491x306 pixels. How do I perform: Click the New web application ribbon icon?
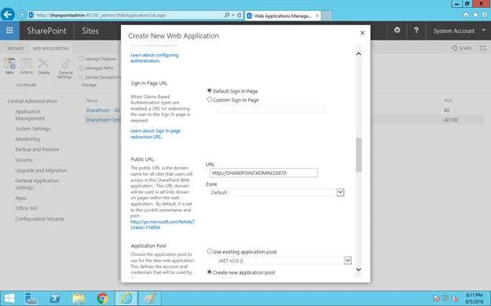coord(9,66)
